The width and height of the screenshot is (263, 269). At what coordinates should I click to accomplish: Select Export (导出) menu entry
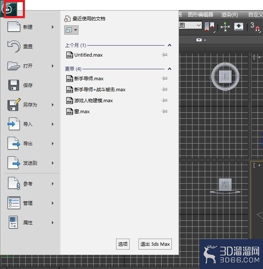point(30,144)
